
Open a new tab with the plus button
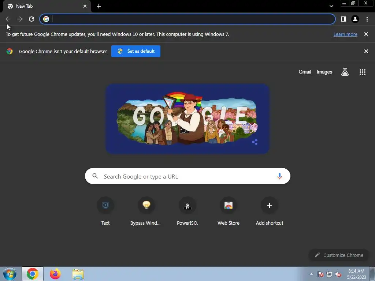tap(99, 6)
